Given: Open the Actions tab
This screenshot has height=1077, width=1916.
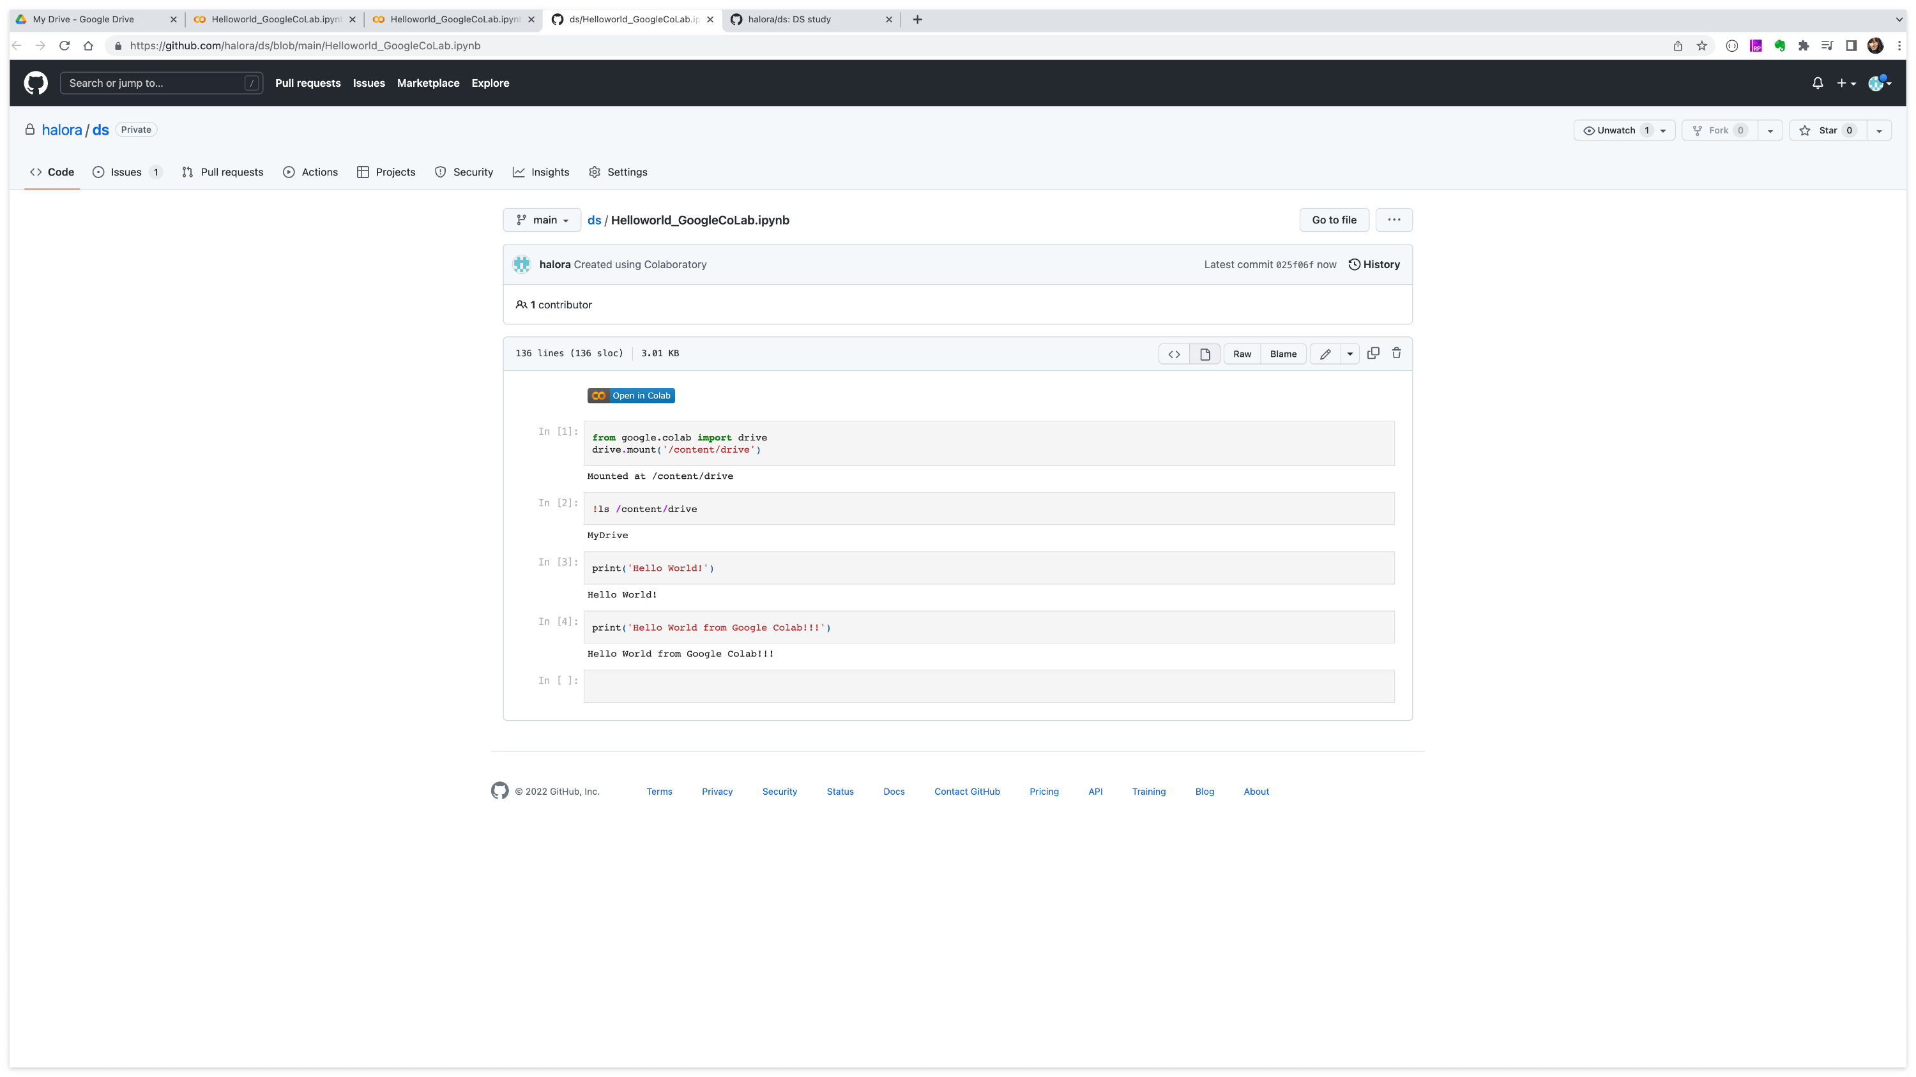Looking at the screenshot, I should coord(310,172).
